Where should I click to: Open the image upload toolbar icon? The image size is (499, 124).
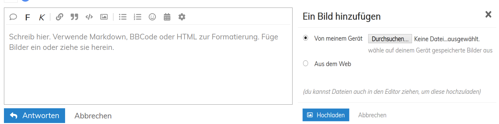[x=104, y=17]
